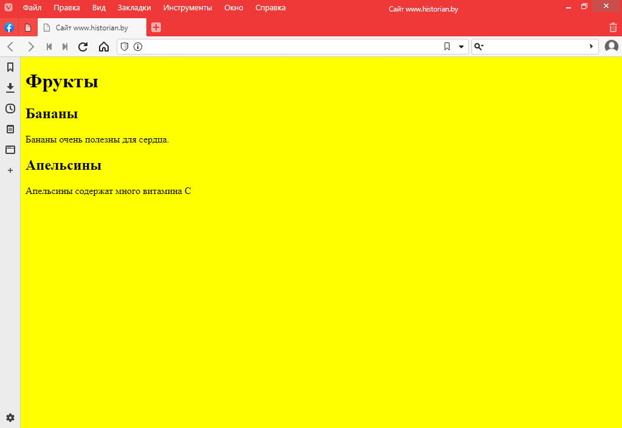Expand the search field history arrow

pos(591,47)
